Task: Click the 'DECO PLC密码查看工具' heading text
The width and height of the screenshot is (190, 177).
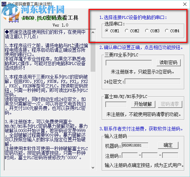Action: pyautogui.click(x=50, y=18)
